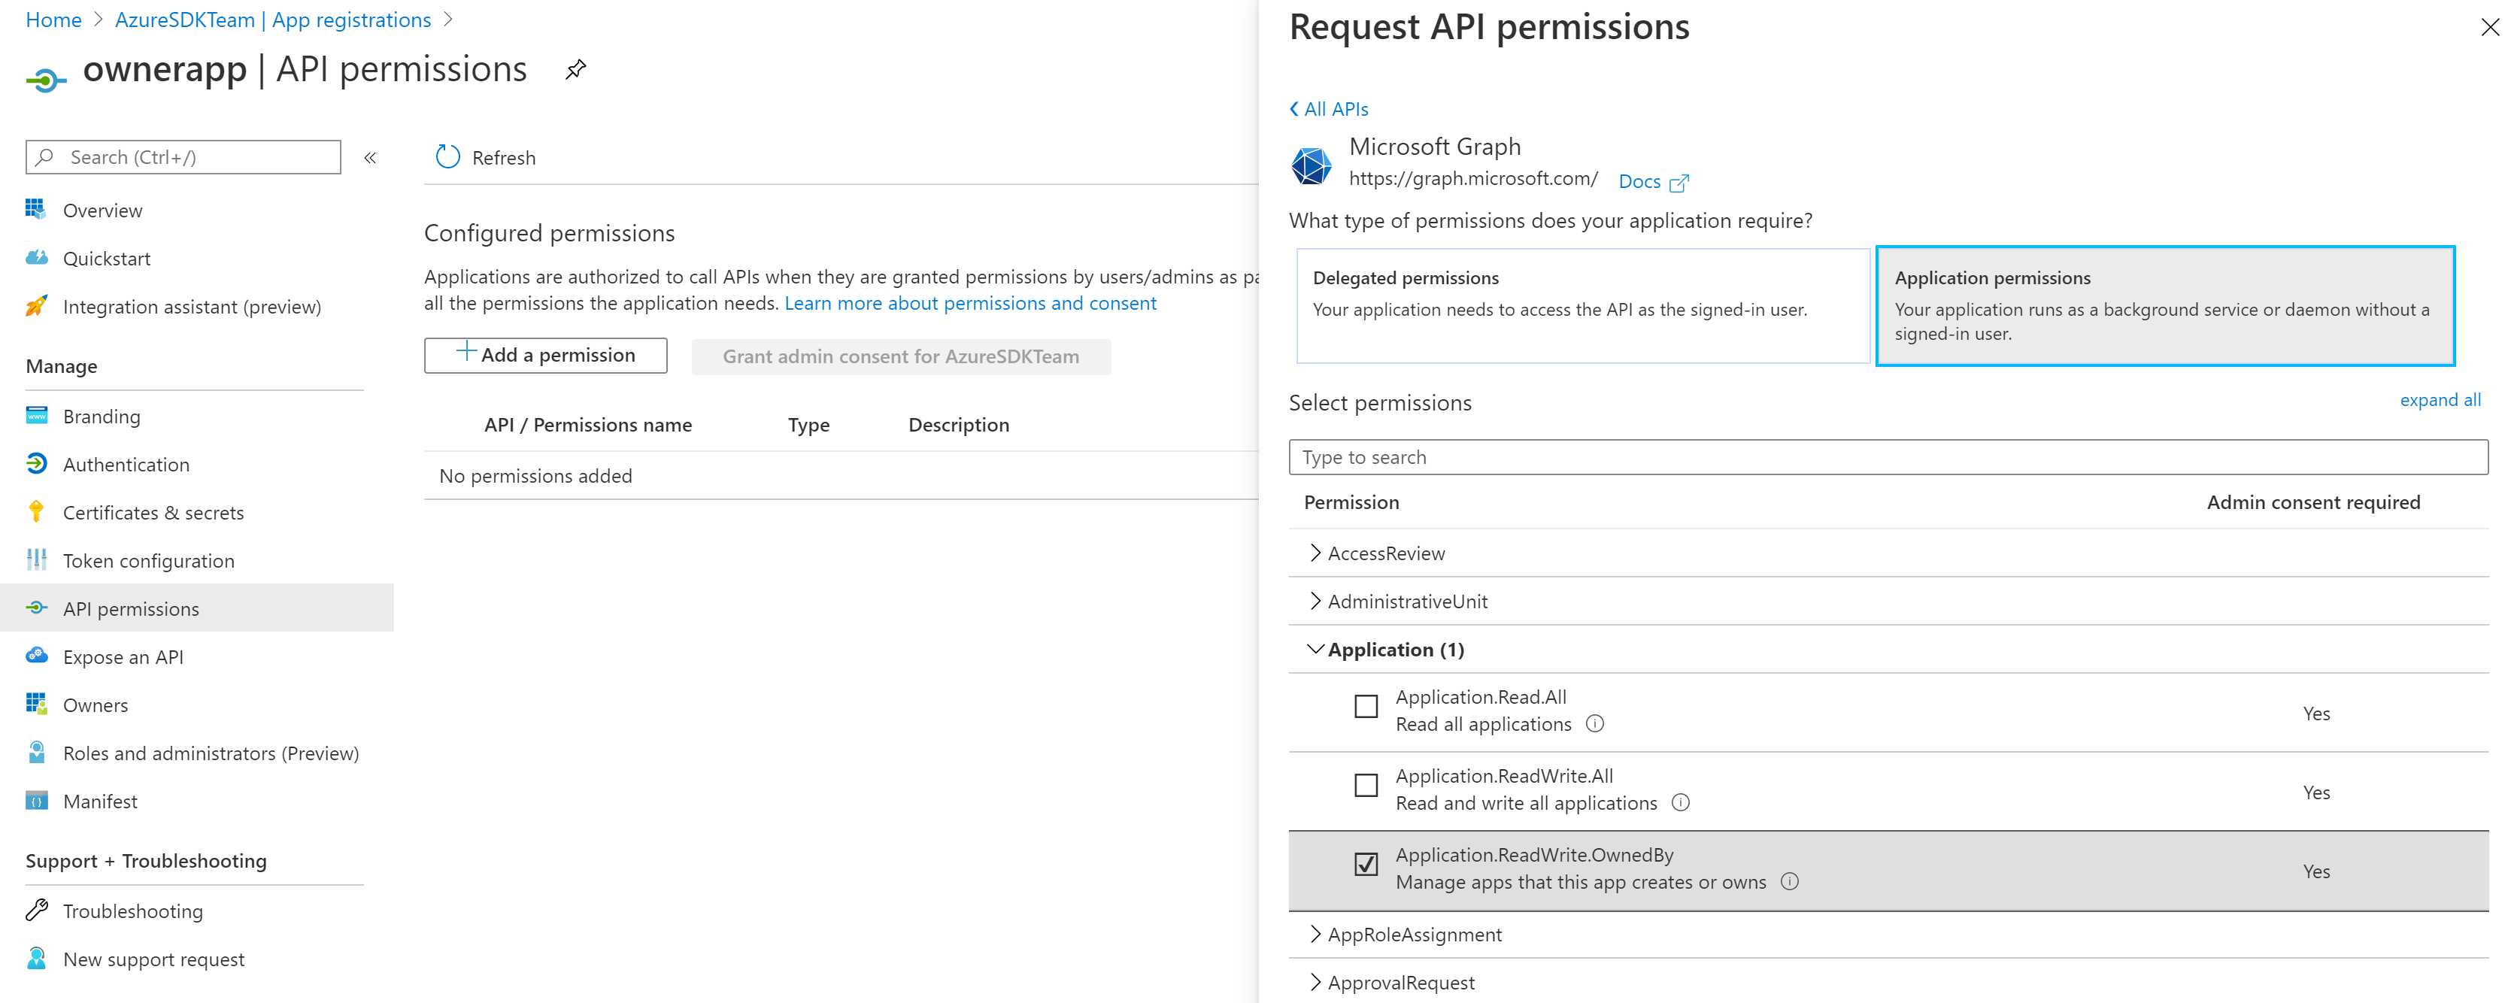This screenshot has width=2514, height=1003.
Task: Click the info icon for Manage apps this app owns
Action: 1790,882
